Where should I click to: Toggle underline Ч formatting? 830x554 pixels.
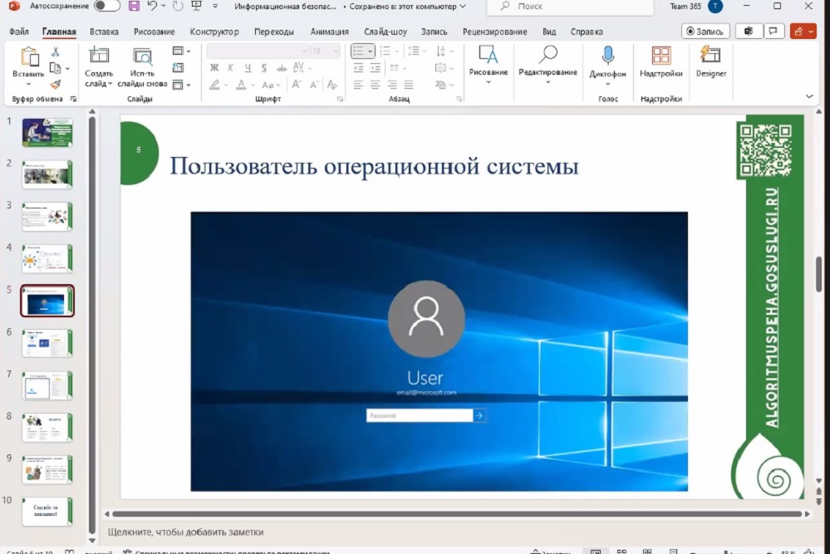tap(246, 68)
